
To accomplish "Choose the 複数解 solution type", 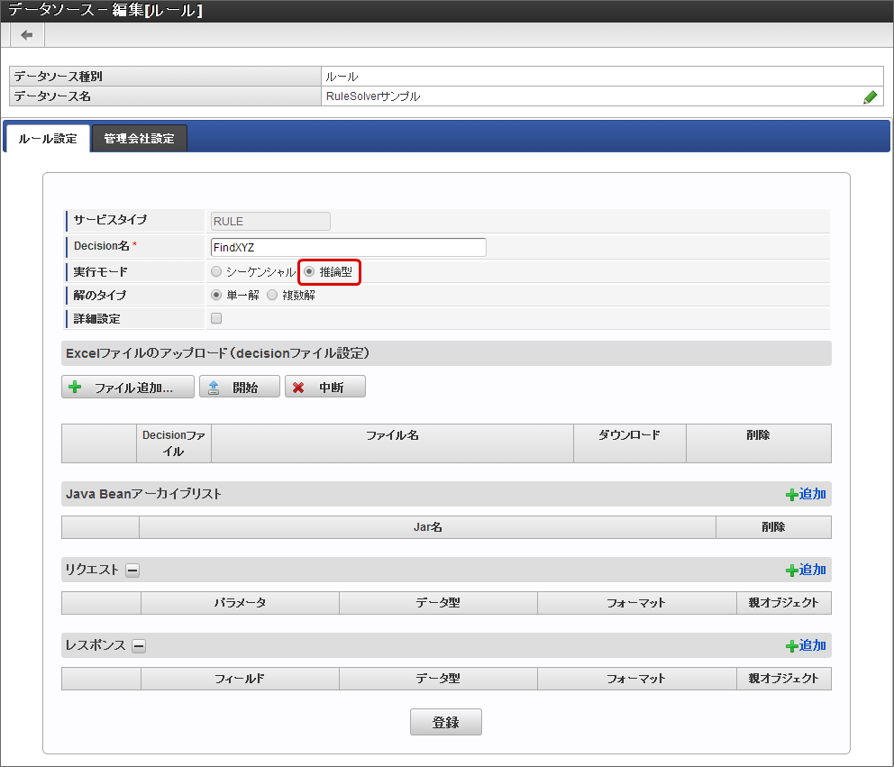I will 272,295.
